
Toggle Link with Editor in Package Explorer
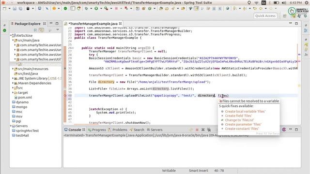[x=41, y=30]
